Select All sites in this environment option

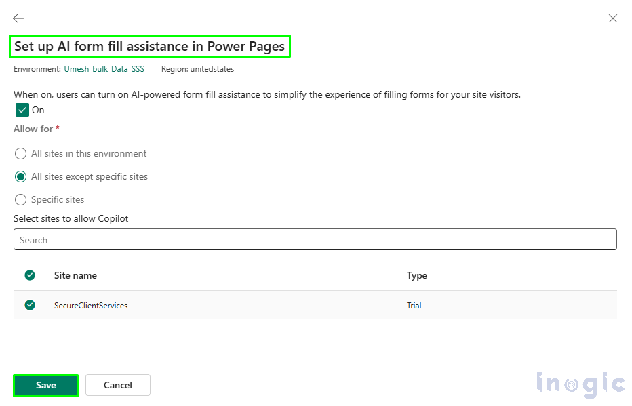(x=20, y=153)
